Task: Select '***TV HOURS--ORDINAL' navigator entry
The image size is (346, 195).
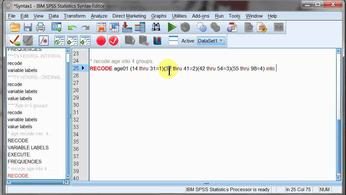Action: 34,77
